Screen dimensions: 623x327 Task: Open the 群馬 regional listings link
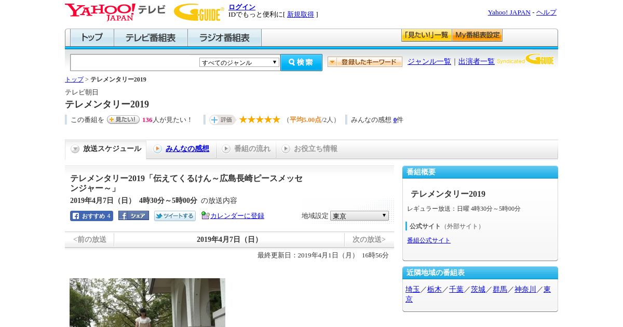(x=500, y=289)
